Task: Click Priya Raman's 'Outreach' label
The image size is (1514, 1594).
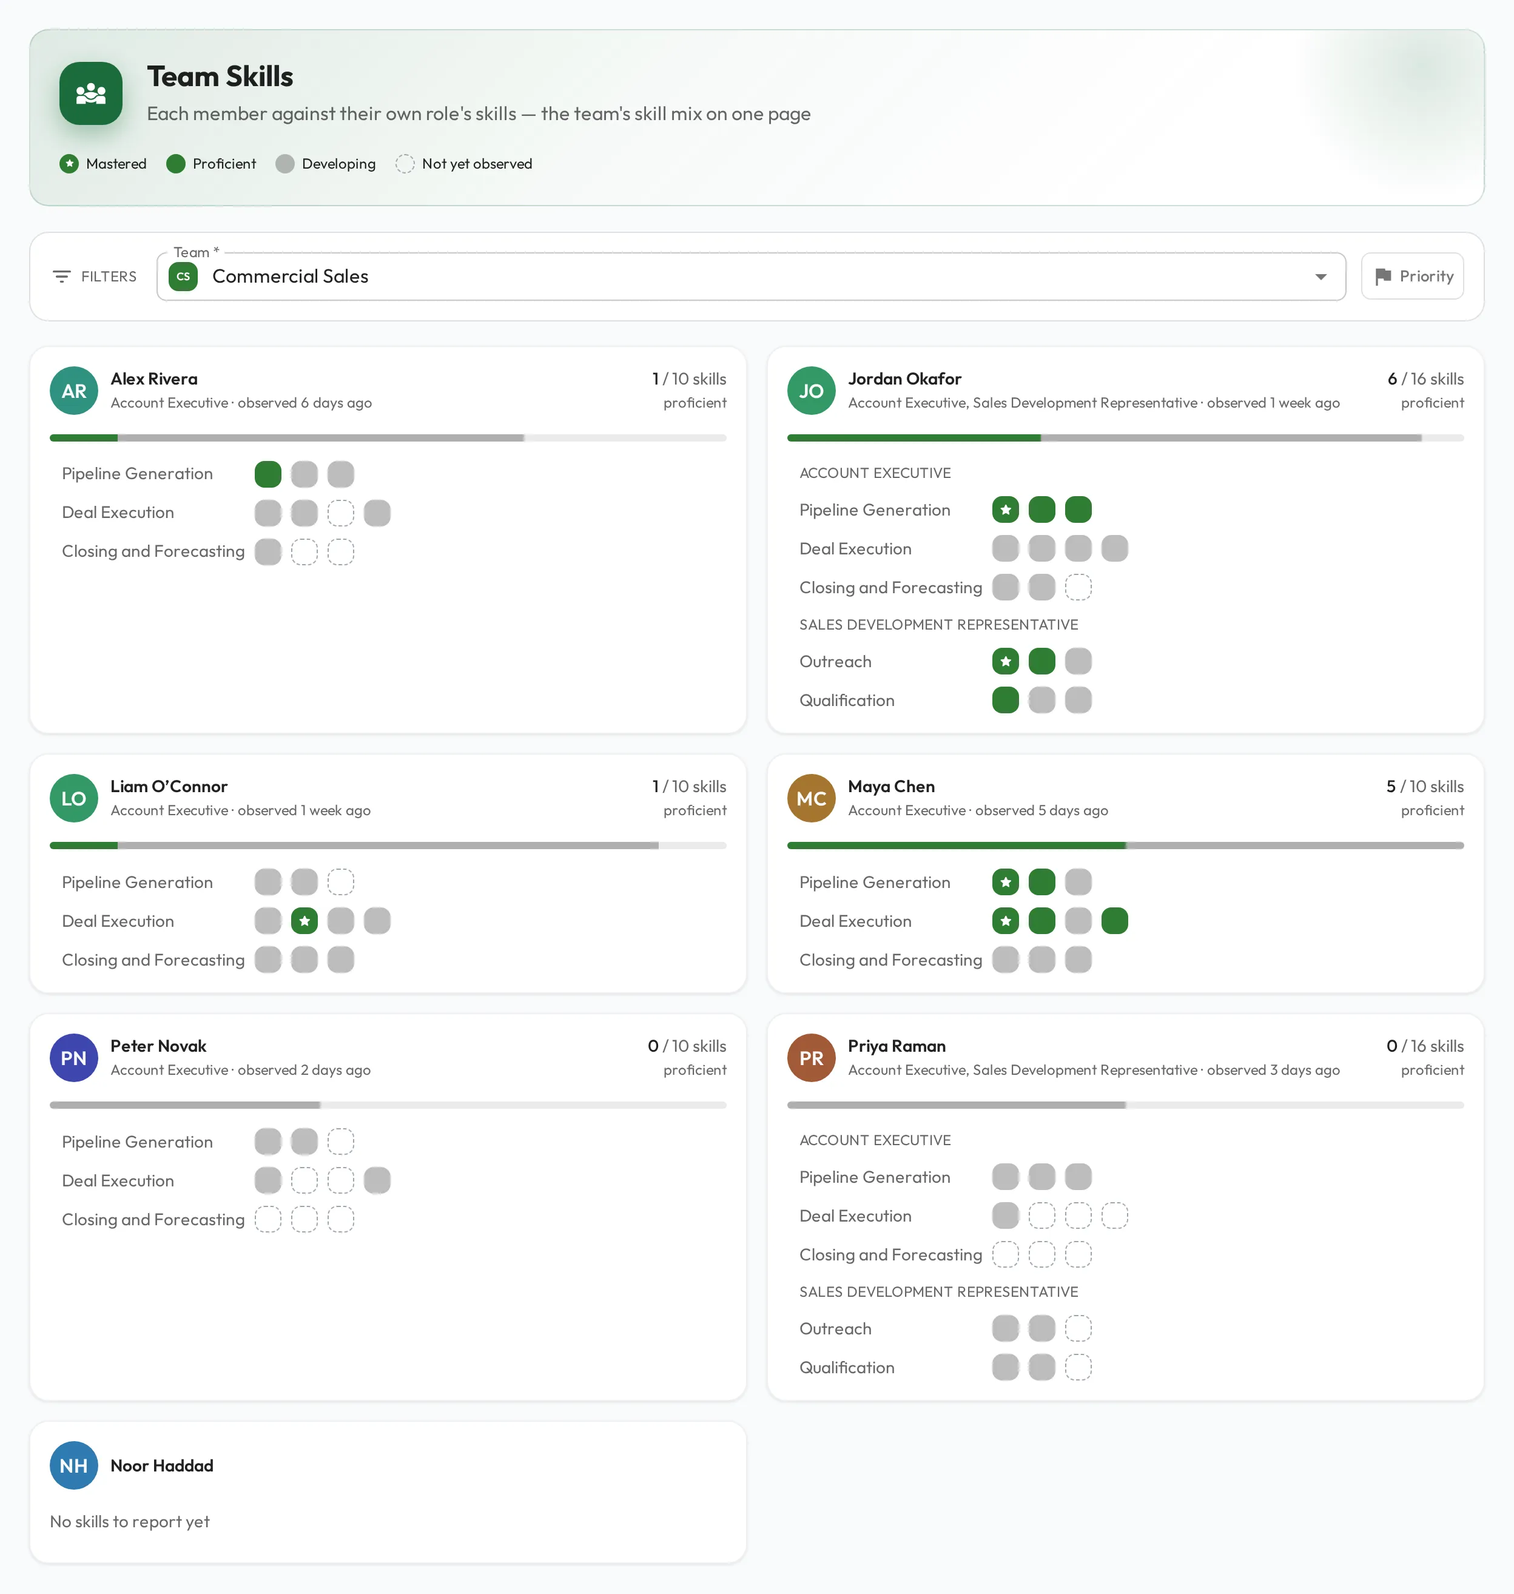Action: click(835, 1330)
